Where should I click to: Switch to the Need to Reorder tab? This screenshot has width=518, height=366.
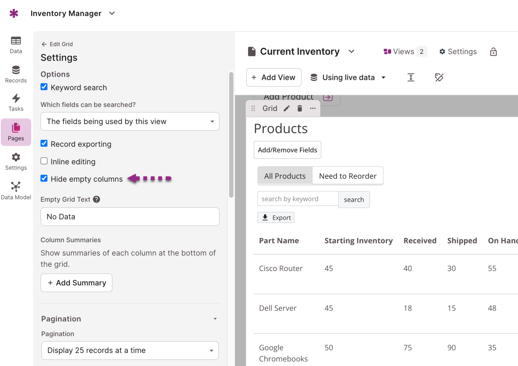coord(347,176)
